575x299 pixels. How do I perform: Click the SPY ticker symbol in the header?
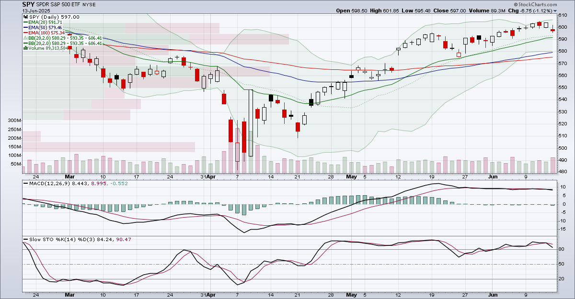point(28,4)
